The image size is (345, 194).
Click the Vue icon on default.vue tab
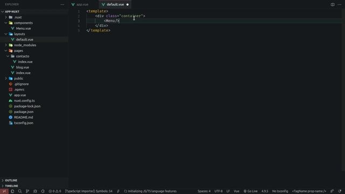103,4
